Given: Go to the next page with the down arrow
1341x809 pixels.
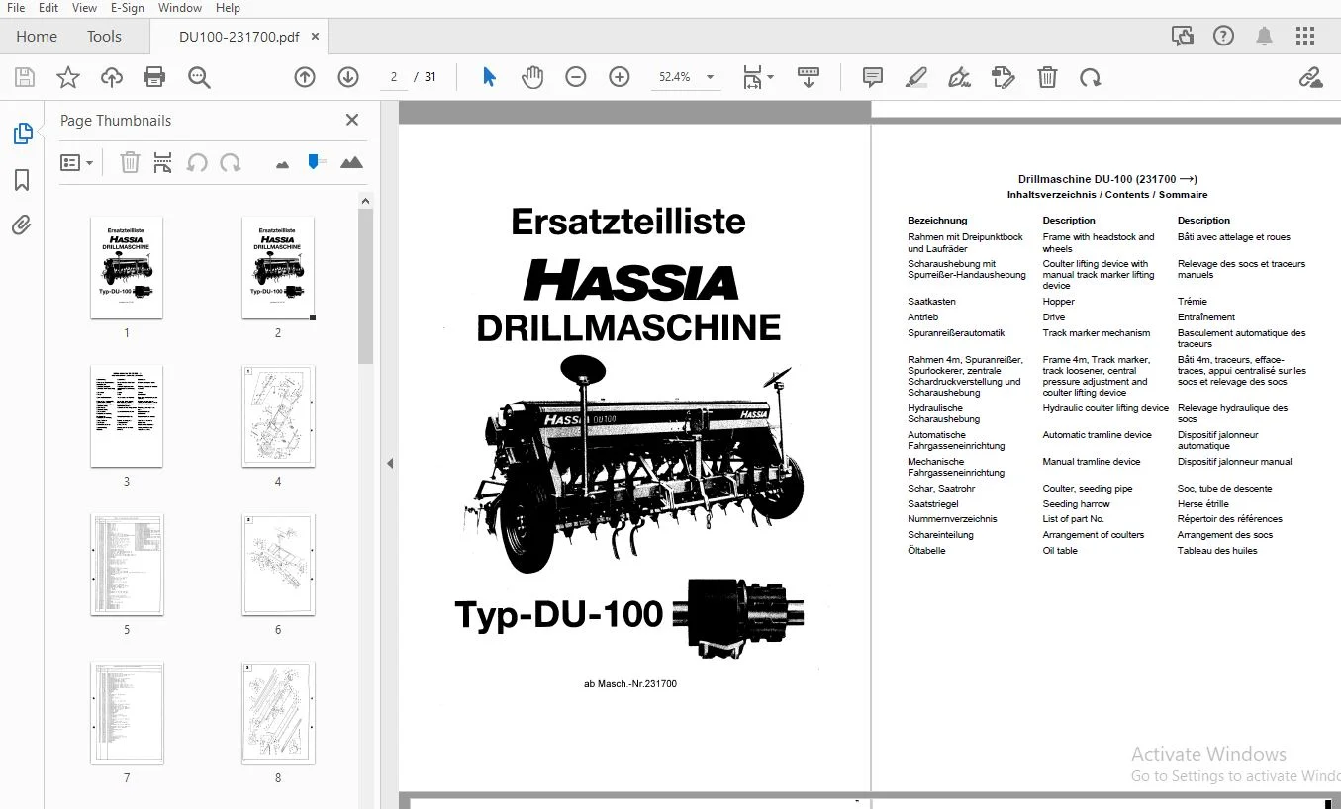Looking at the screenshot, I should click(x=348, y=77).
